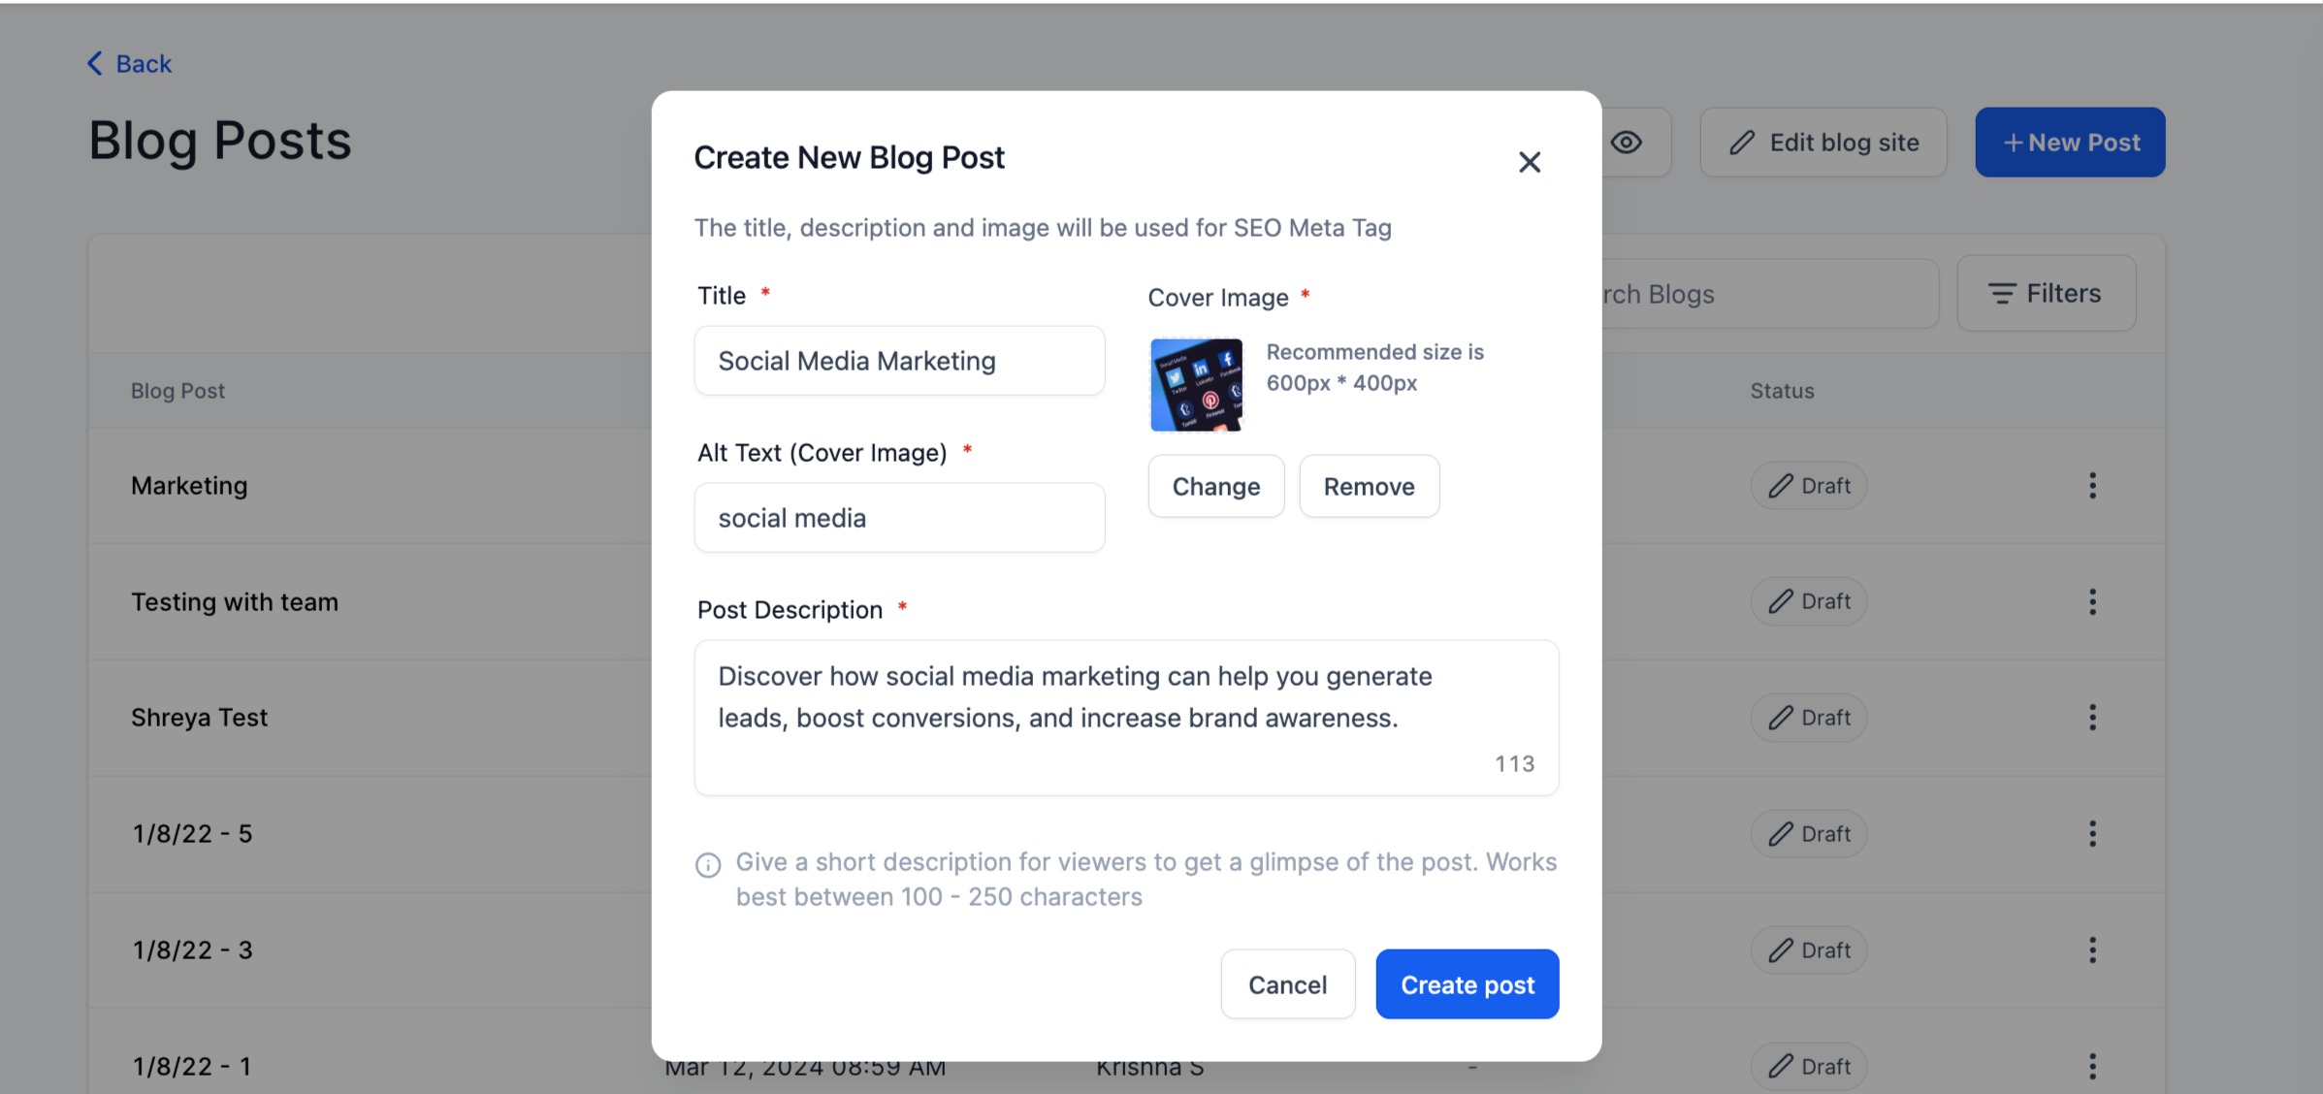Image resolution: width=2323 pixels, height=1094 pixels.
Task: Click inside the Post Description textarea
Action: pyautogui.click(x=1126, y=718)
